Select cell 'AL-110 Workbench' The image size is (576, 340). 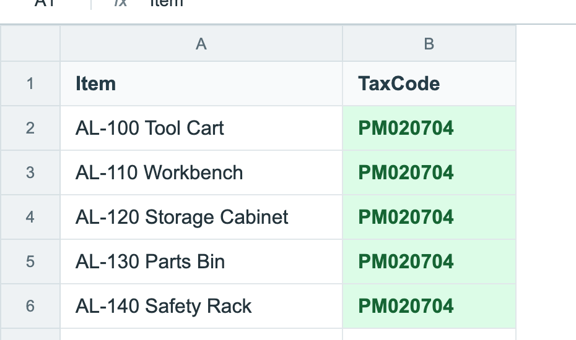coord(201,172)
